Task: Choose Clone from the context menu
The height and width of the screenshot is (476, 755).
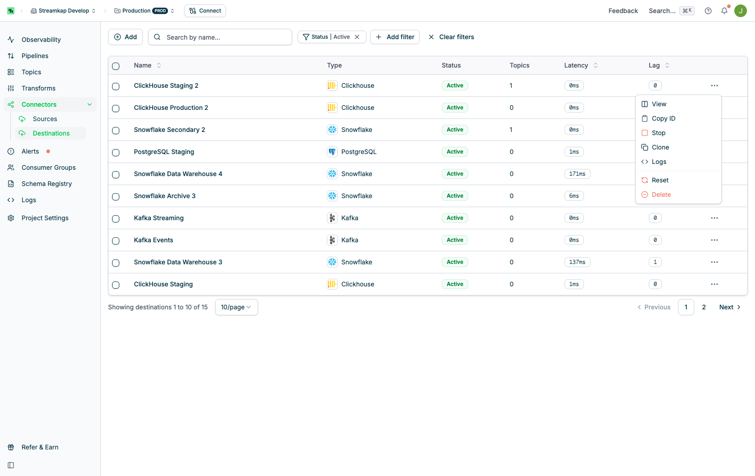Action: pos(660,147)
